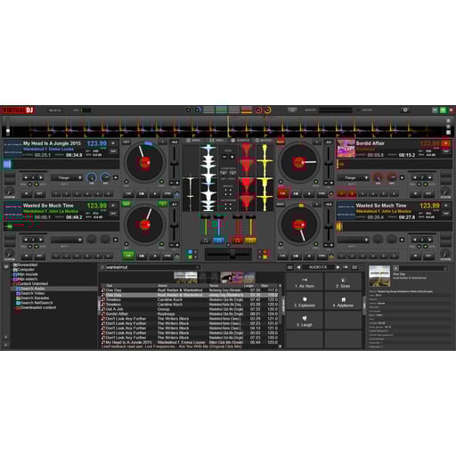Viewport: 456px width, 456px height.
Task: Click the orange clock icon in top bar
Action: 267,110
